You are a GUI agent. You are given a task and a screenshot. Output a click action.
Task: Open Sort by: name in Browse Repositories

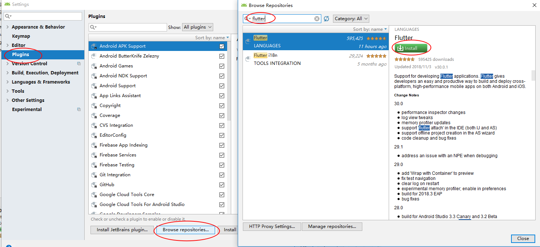370,29
